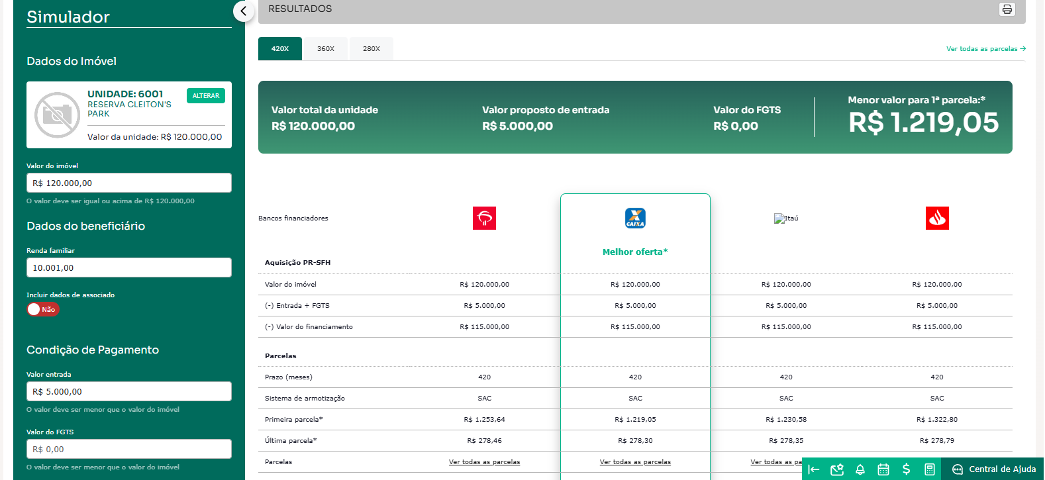Open notifications bell in bottom toolbar

860,469
